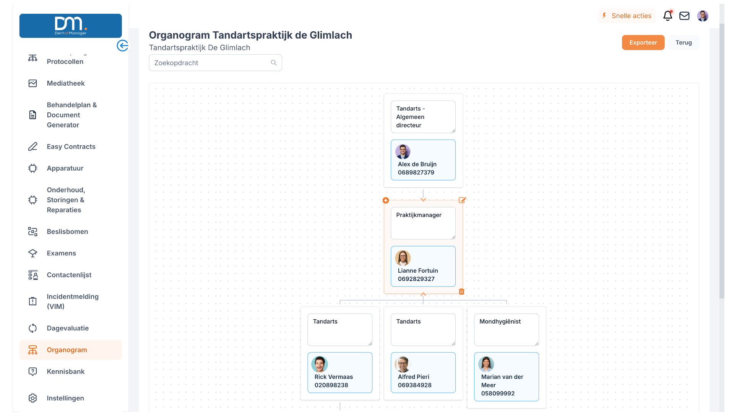Viewport: 734px width, 413px height.
Task: Delete the Praktijkmanager node via the trash icon
Action: coord(461,291)
